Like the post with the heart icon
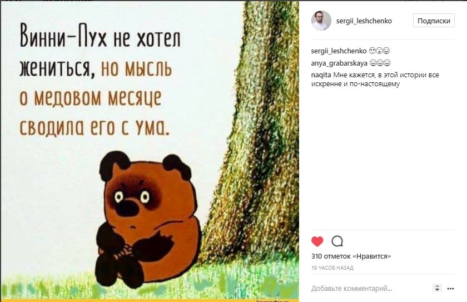The width and height of the screenshot is (467, 302). point(317,241)
